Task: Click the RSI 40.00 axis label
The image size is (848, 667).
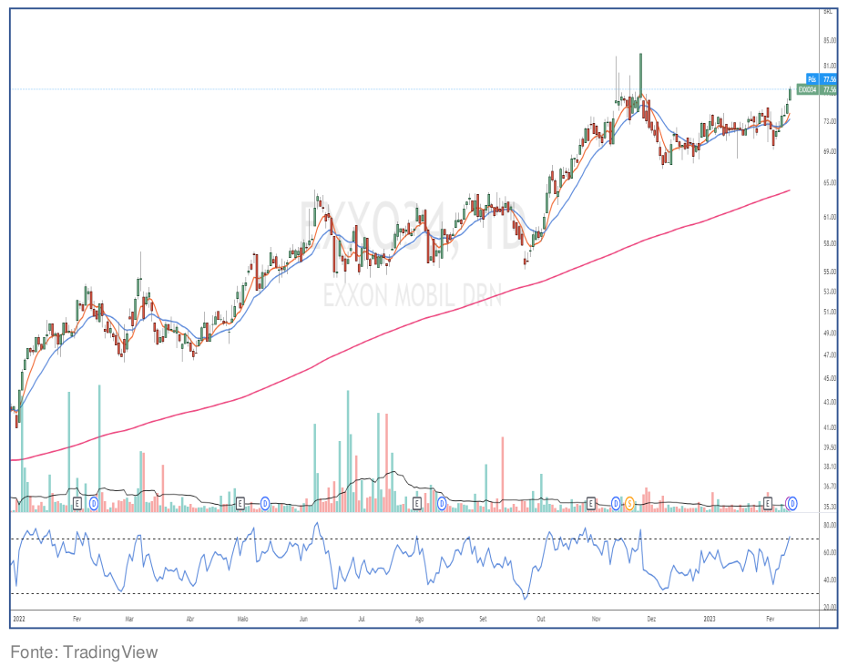Action: coord(830,580)
